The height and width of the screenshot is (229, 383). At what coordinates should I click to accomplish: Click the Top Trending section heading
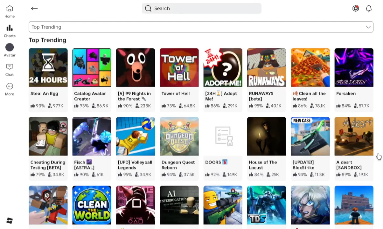[x=47, y=40]
